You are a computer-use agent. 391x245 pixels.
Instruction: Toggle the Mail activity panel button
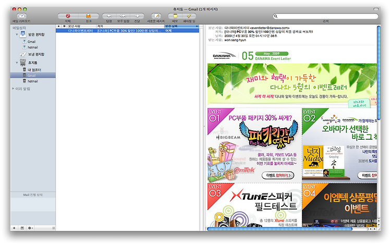(x=22, y=228)
